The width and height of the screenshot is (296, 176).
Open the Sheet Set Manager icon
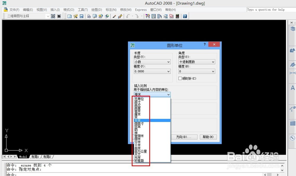click(165, 16)
